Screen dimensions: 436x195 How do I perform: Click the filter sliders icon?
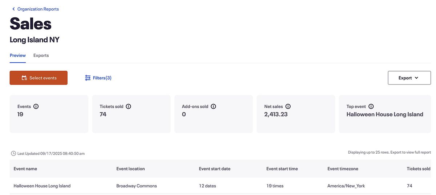point(88,78)
